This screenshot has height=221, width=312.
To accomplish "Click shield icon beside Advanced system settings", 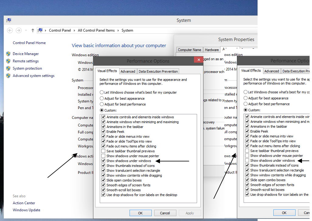I will point(8,76).
